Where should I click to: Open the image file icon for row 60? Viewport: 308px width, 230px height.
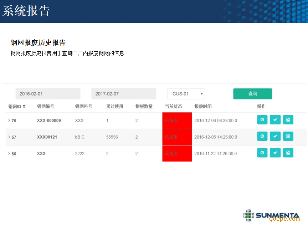288,153
